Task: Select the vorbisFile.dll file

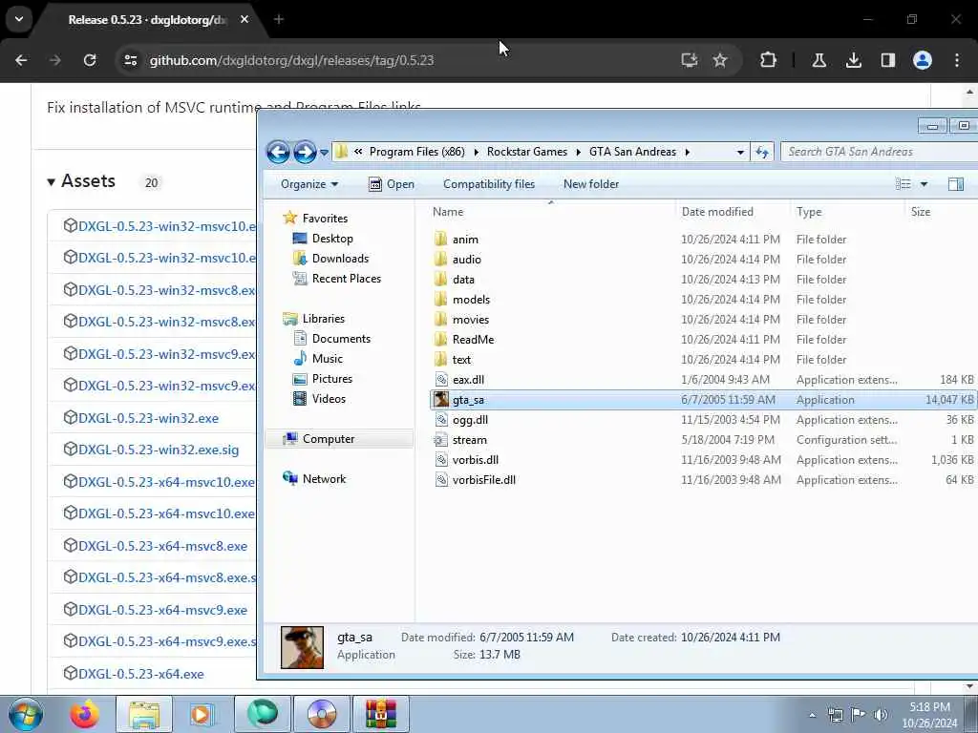Action: coord(483,480)
